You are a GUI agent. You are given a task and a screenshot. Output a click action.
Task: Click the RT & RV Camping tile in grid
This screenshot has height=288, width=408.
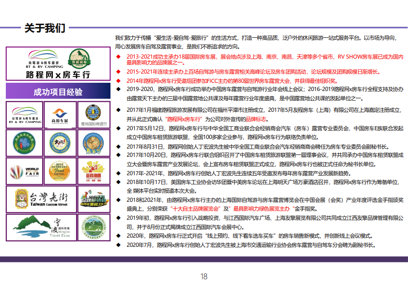tap(24, 115)
